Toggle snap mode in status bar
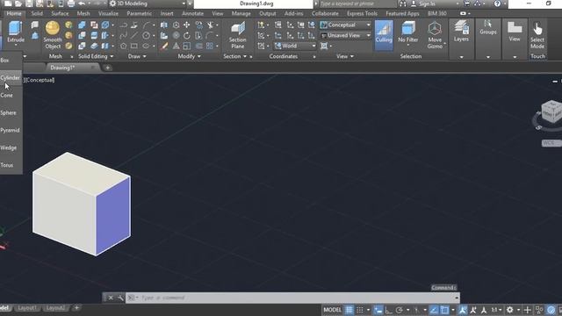 pos(360,310)
